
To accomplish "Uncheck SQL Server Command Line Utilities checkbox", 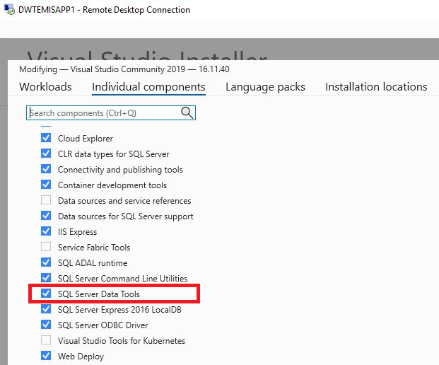I will [x=46, y=278].
